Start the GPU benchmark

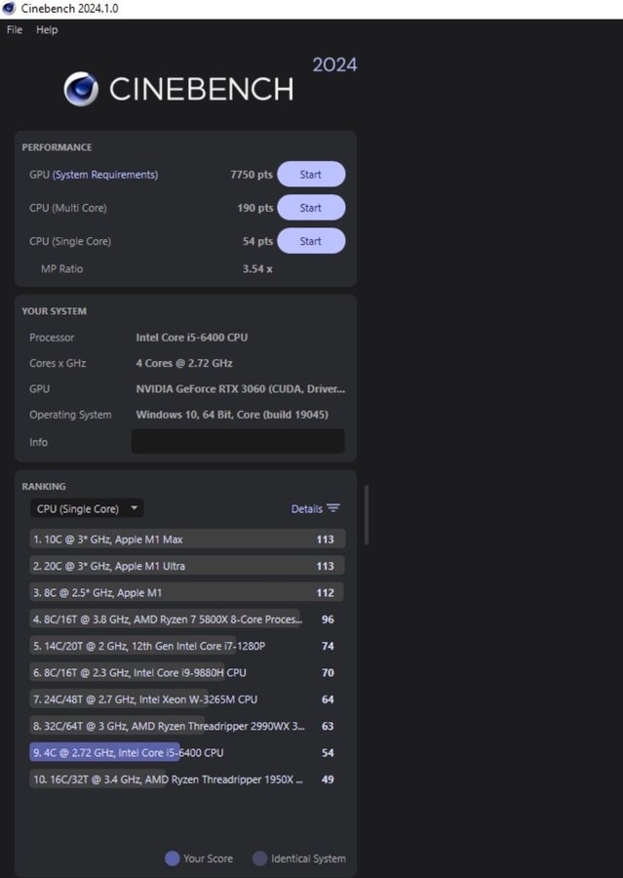(x=311, y=175)
